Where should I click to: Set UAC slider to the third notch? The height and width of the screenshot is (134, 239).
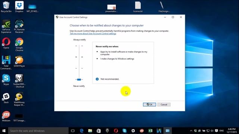[79, 68]
